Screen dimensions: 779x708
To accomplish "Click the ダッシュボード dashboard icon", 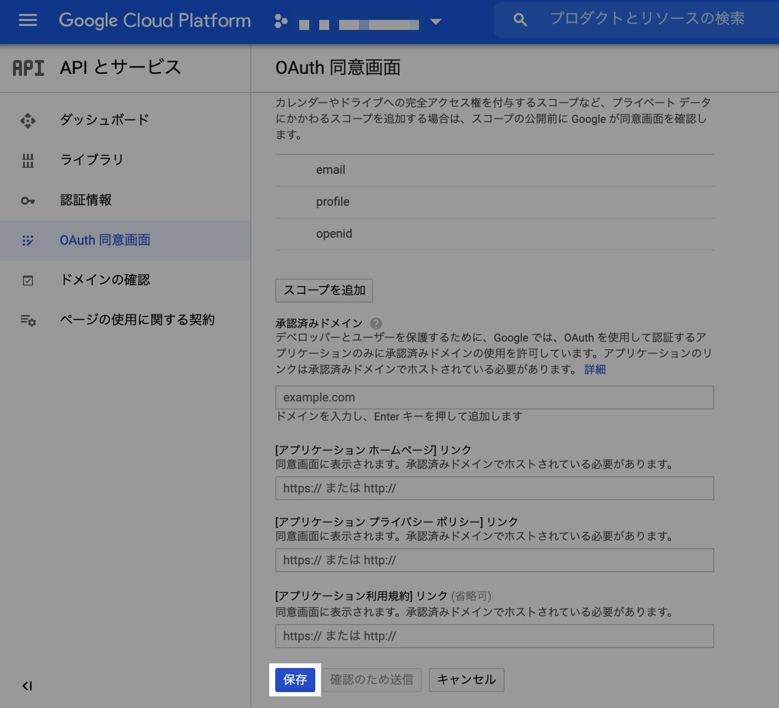I will pos(28,121).
